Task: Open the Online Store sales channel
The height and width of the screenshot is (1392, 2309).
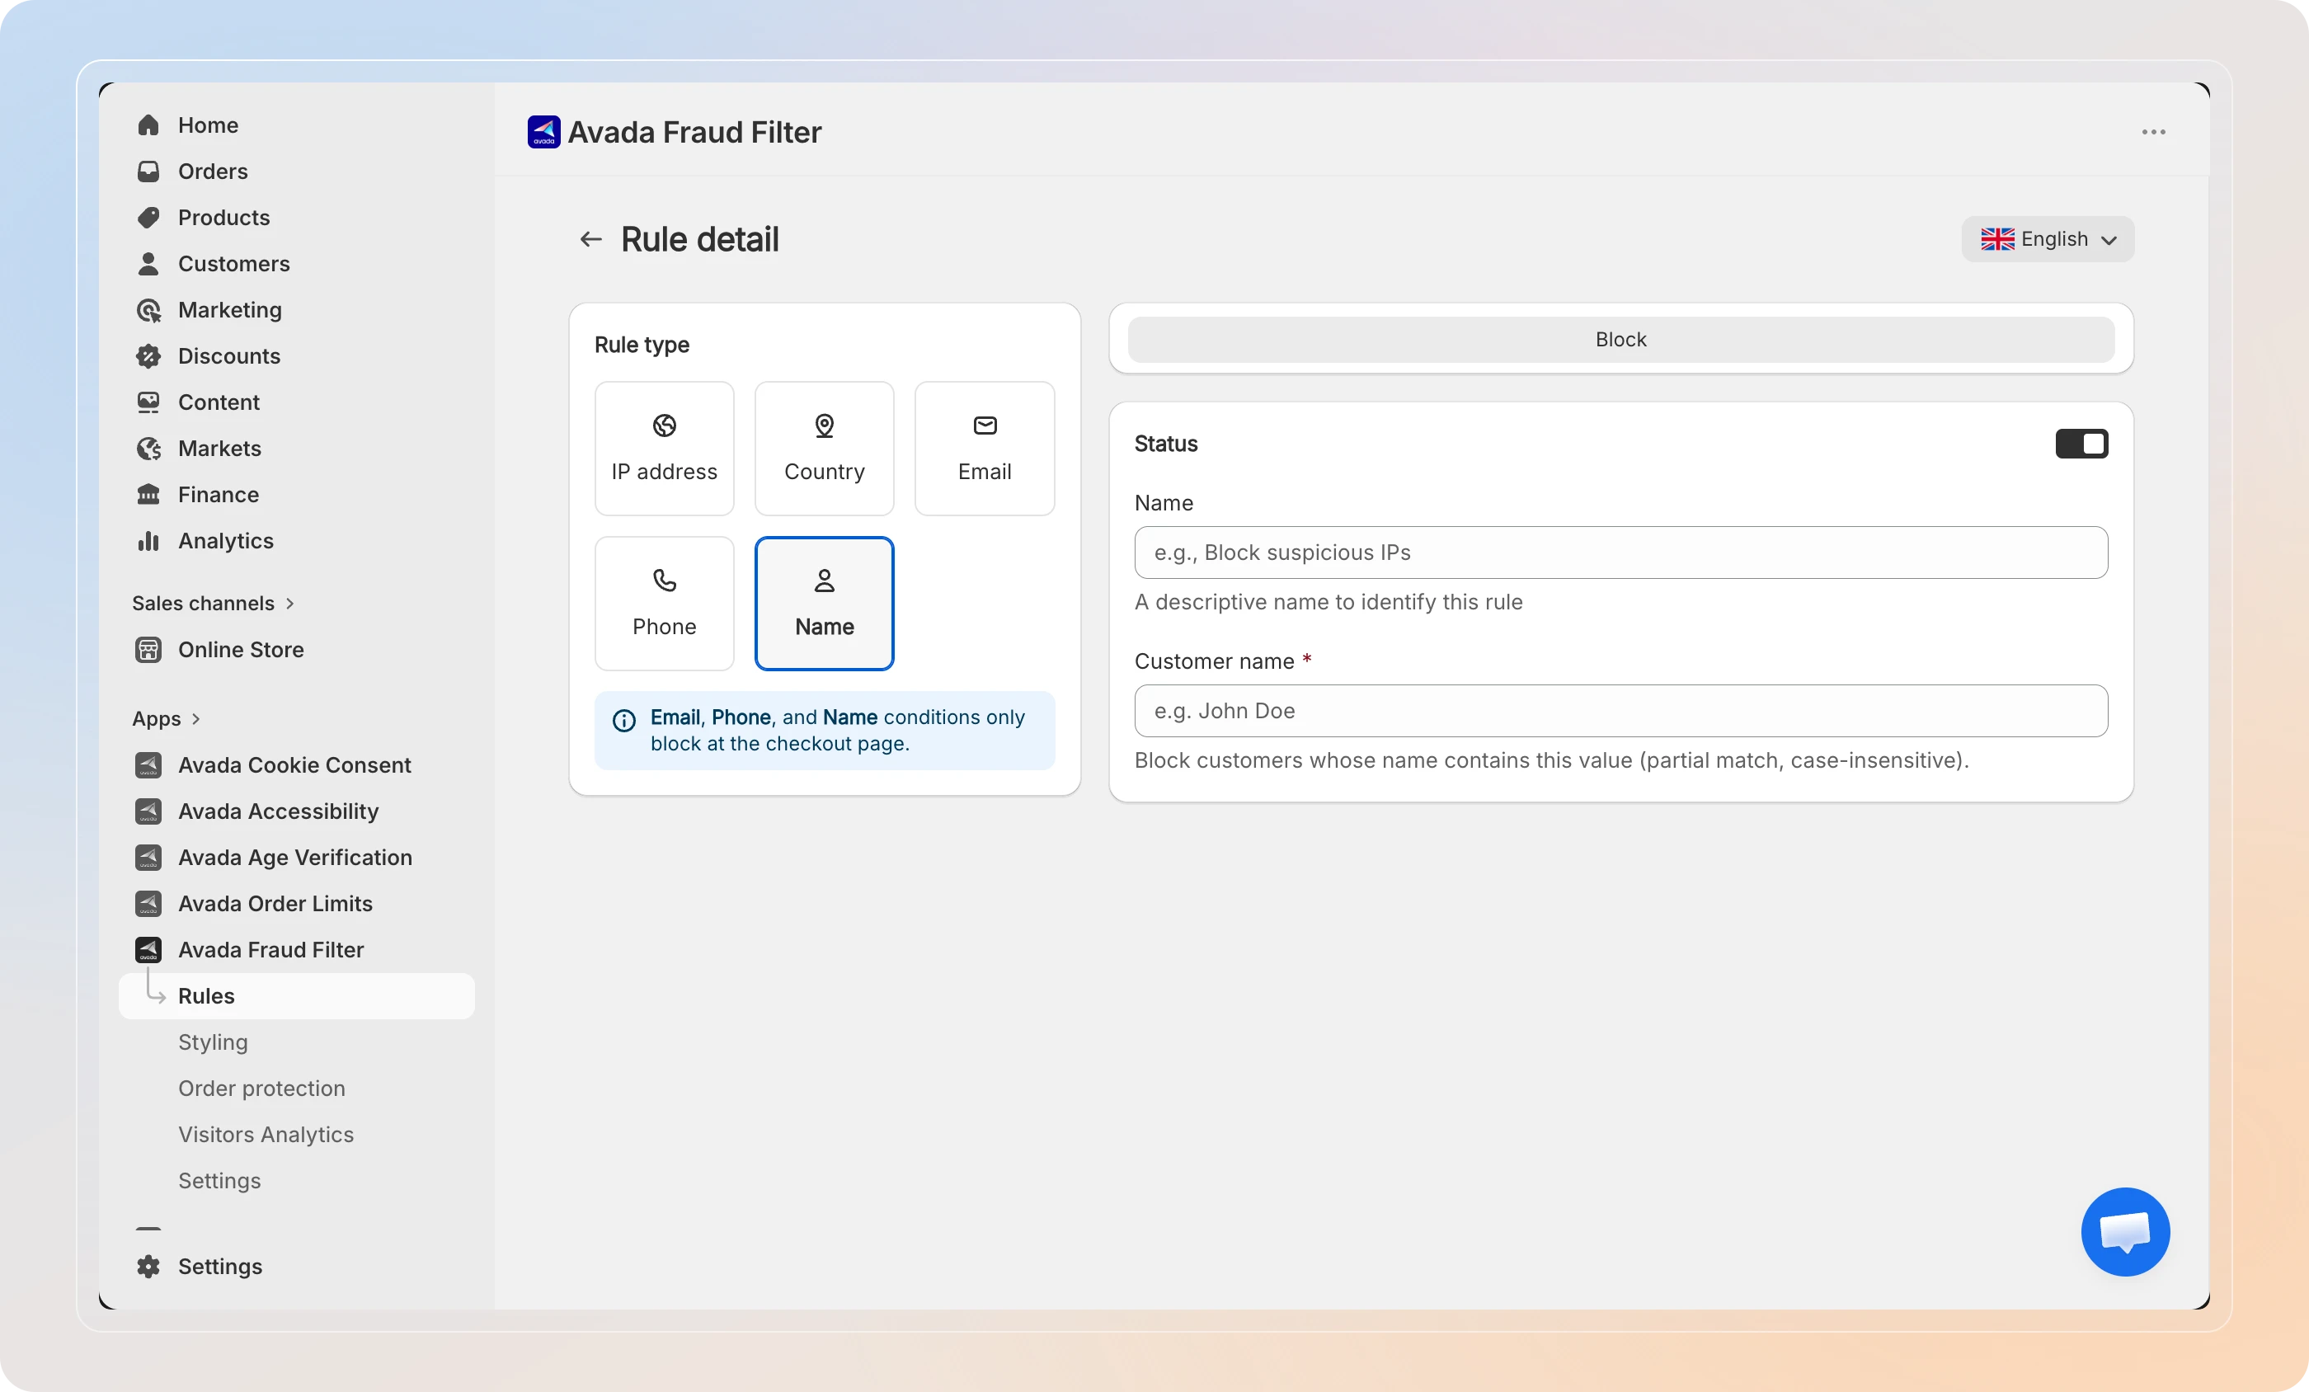Action: [241, 650]
